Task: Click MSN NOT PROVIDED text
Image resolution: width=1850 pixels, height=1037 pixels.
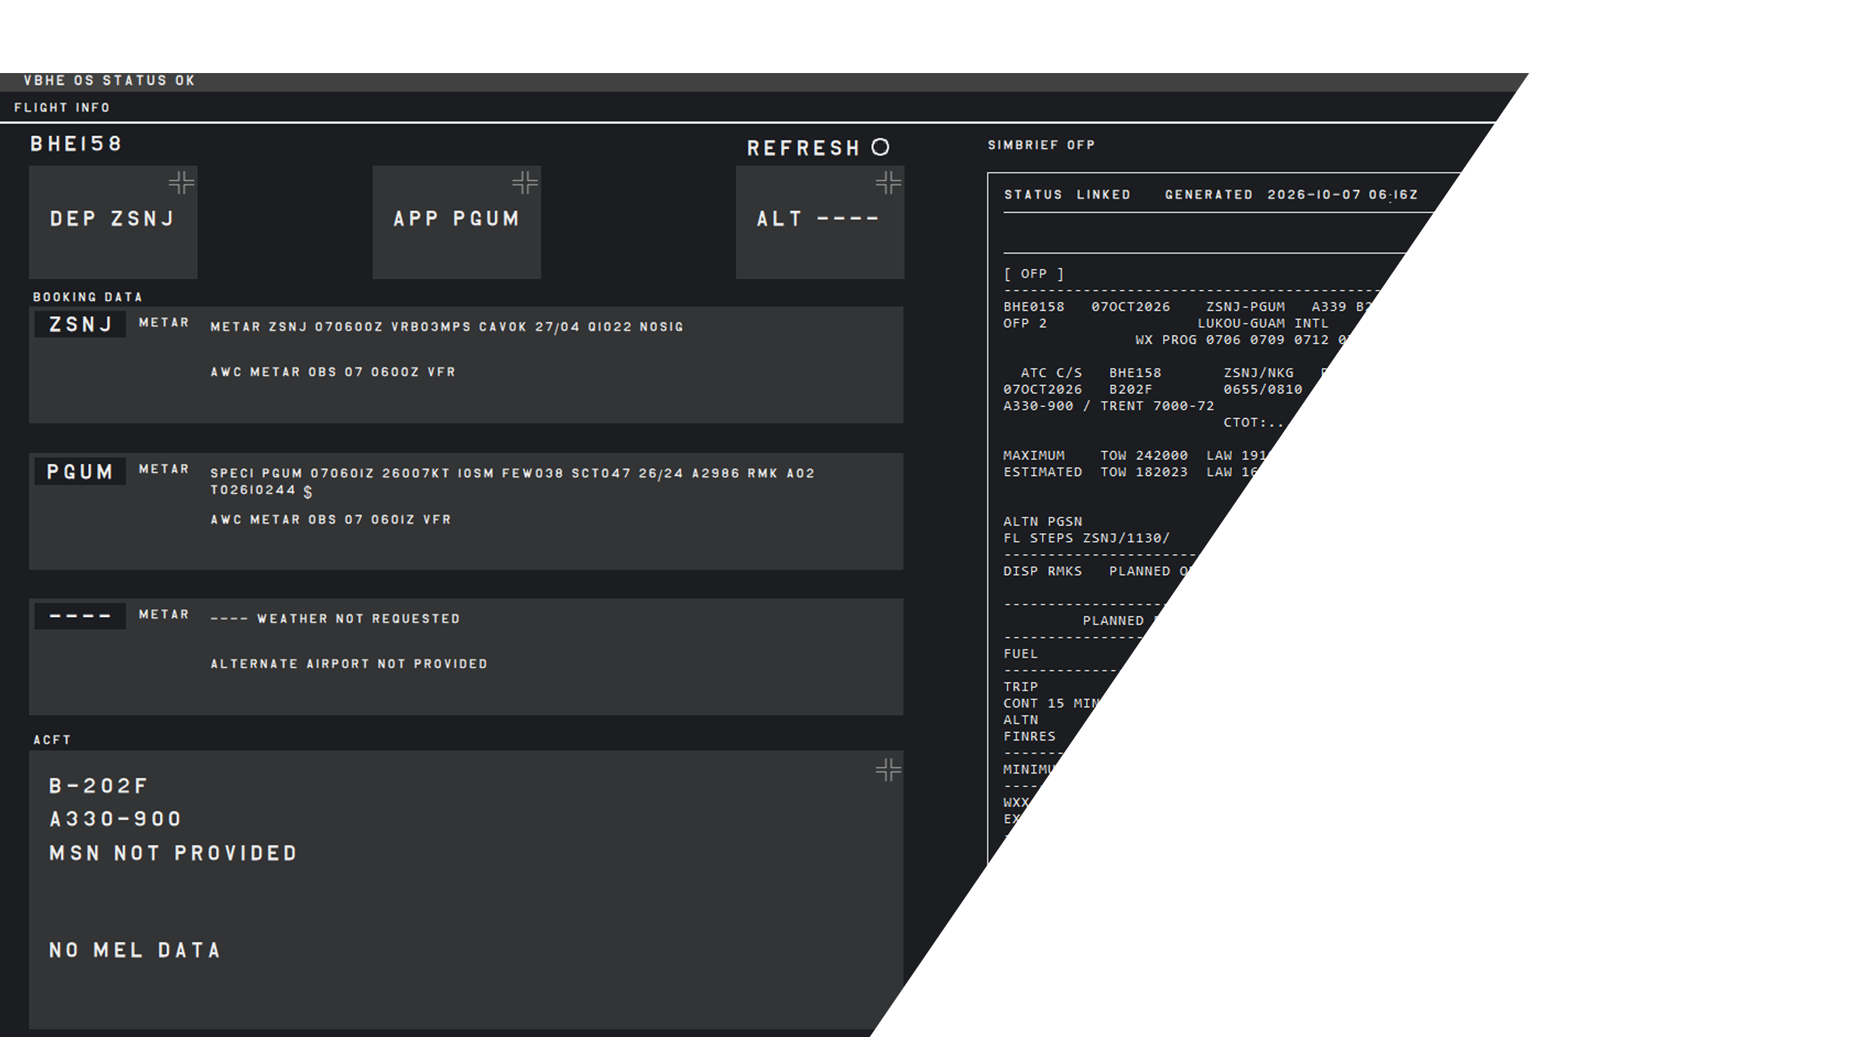Action: [x=173, y=853]
